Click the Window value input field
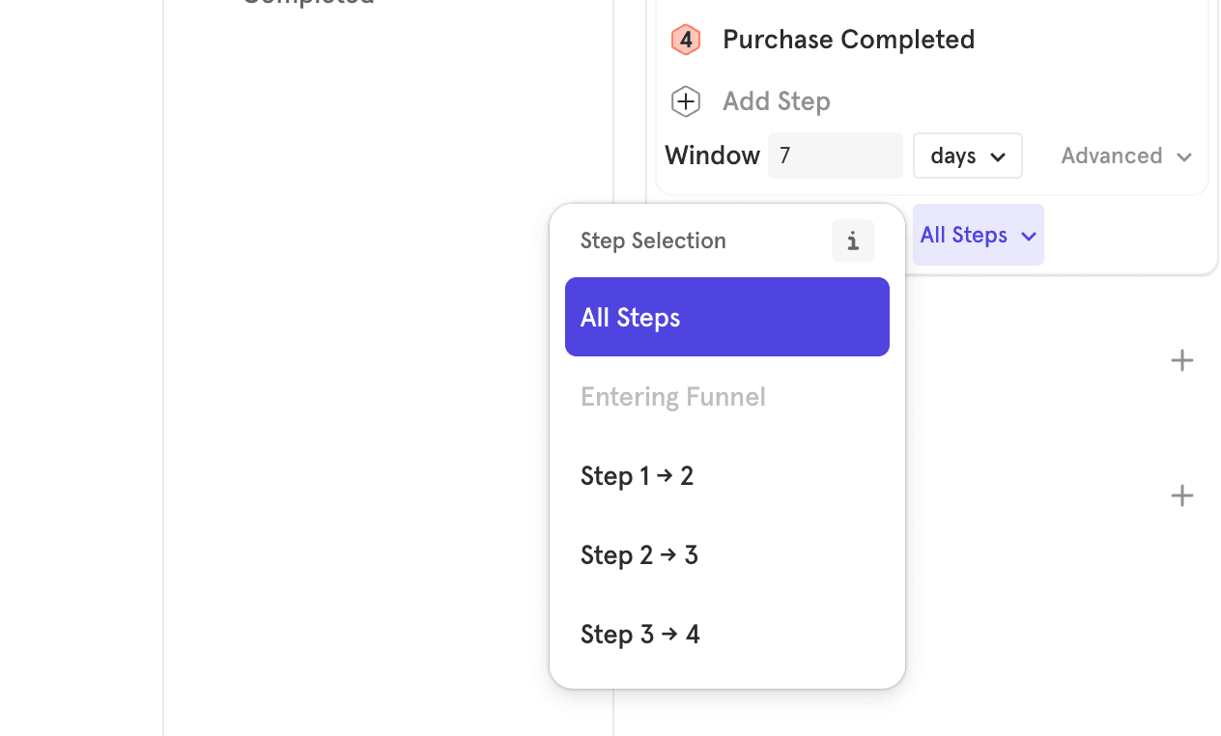Image resolution: width=1221 pixels, height=736 pixels. point(835,155)
